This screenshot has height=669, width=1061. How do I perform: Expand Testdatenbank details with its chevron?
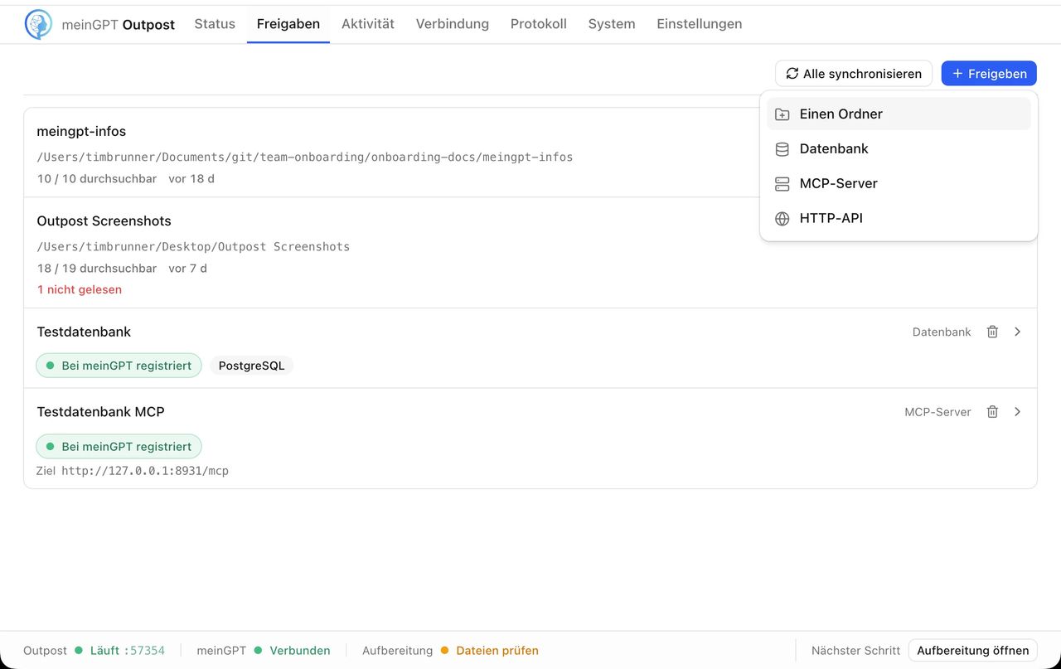pyautogui.click(x=1018, y=332)
